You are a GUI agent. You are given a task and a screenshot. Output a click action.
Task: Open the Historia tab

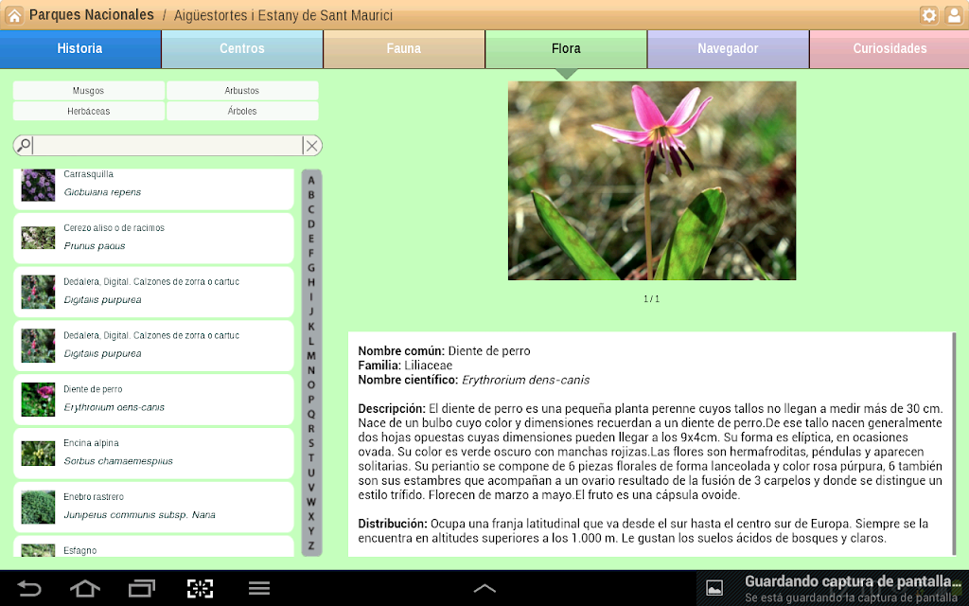pyautogui.click(x=80, y=49)
